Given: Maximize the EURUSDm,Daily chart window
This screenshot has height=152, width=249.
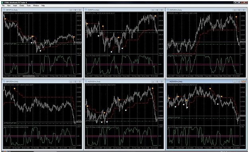Looking at the screenshot, I should pyautogui.click(x=239, y=10).
